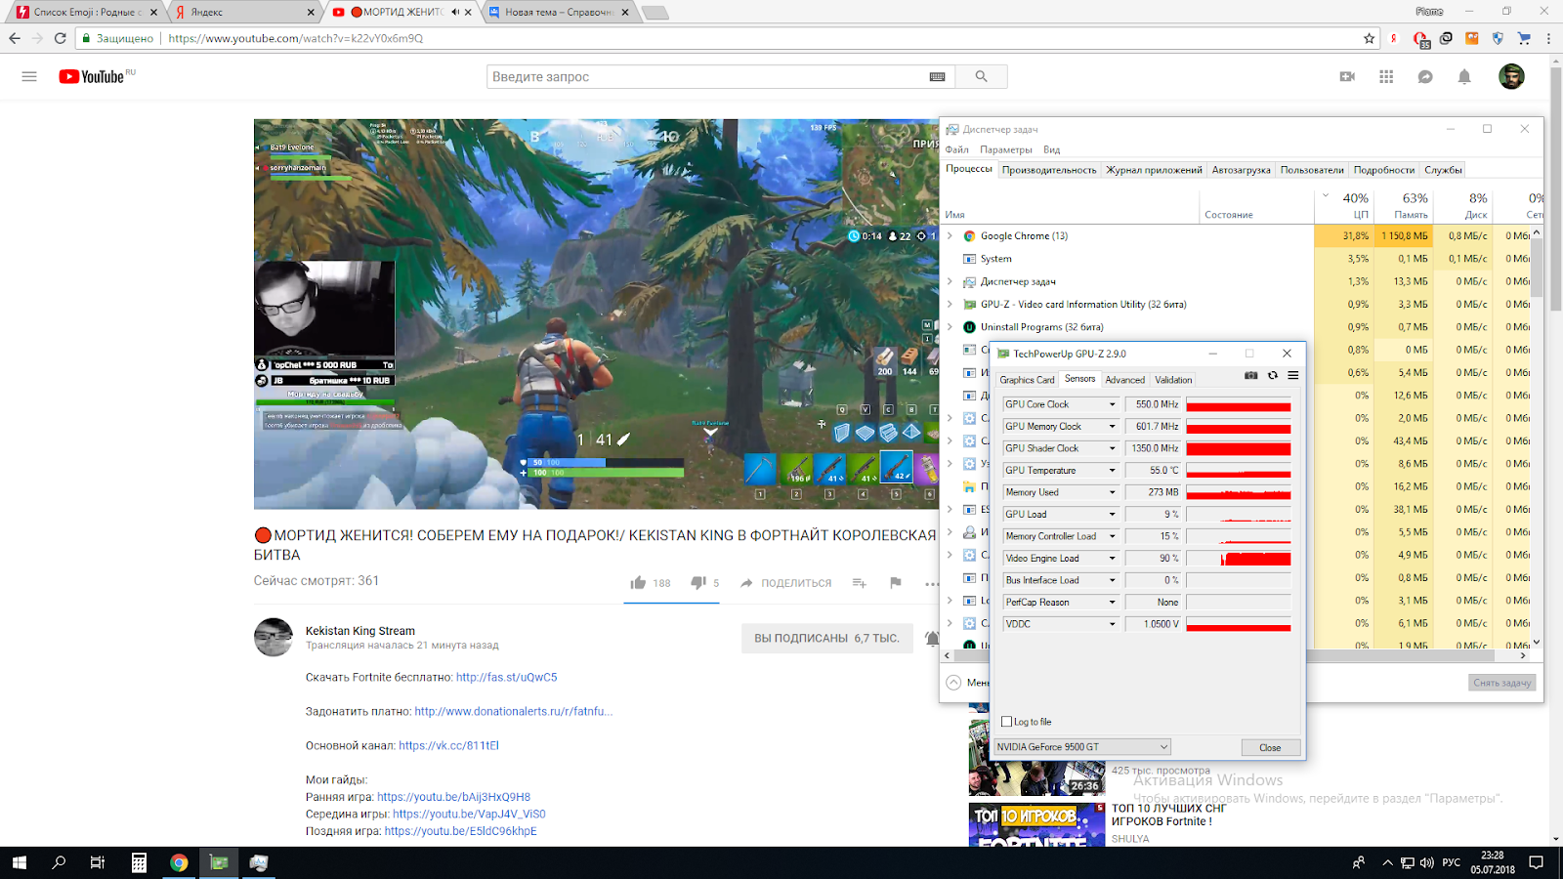
Task: Bookmark this page with the star icon
Action: point(1370,38)
